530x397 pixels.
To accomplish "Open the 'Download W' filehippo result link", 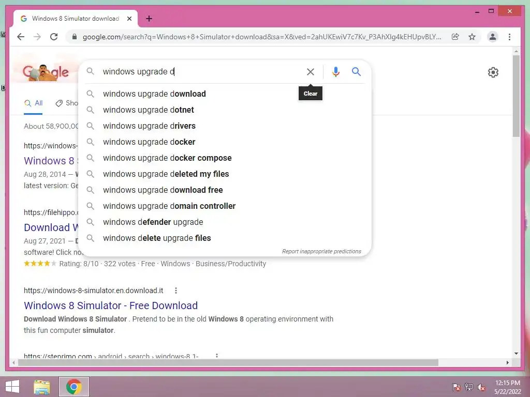I will pos(51,227).
